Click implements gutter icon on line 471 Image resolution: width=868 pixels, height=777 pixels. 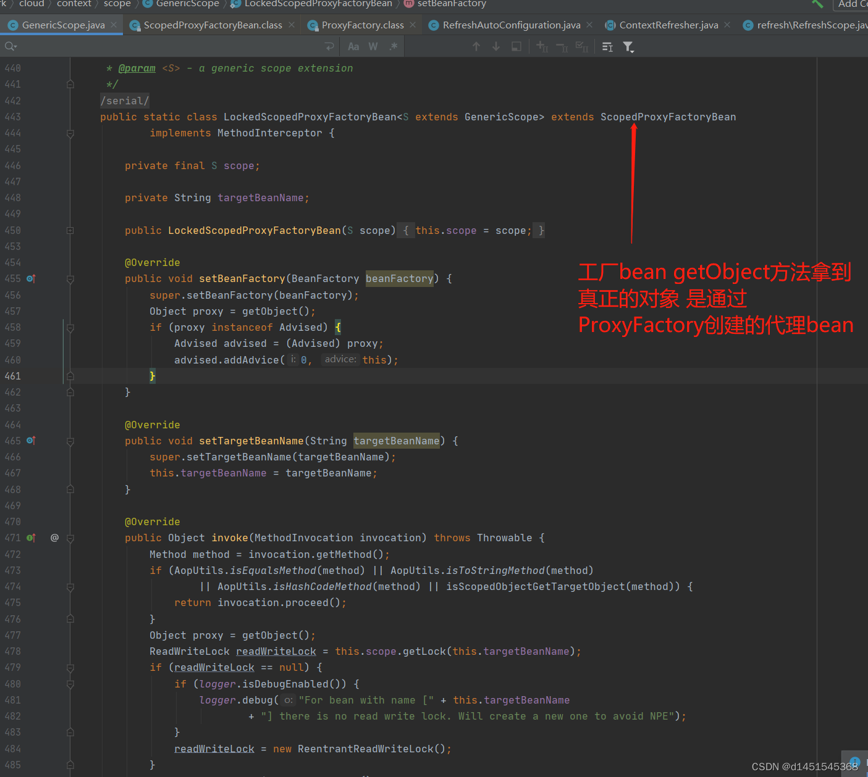31,538
